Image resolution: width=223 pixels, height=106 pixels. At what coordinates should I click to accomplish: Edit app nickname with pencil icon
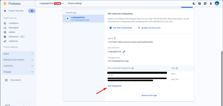(124, 52)
